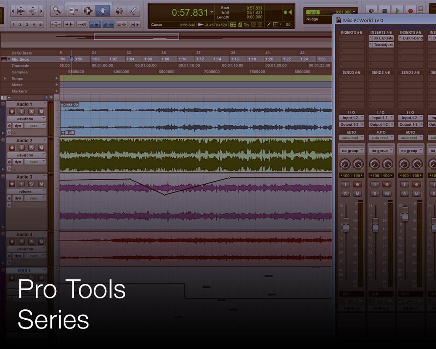Viewport: 436px width, 349px height.
Task: Click the Mirrored MIDI Editing icon
Action: click(82, 24)
